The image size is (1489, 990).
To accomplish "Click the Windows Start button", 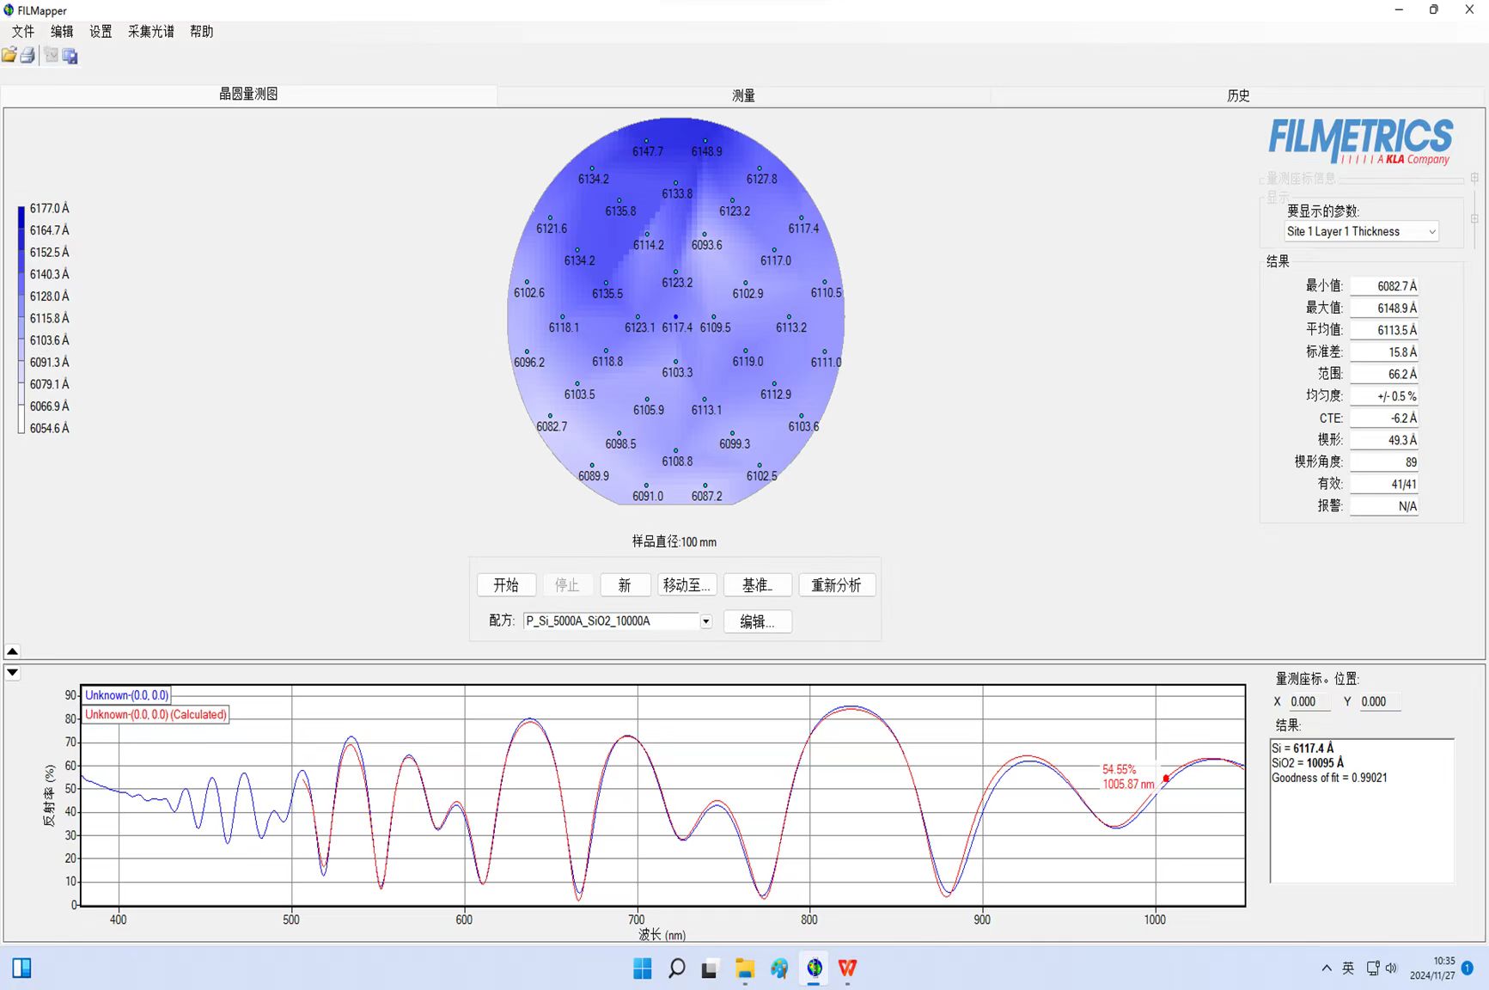I will 642,969.
